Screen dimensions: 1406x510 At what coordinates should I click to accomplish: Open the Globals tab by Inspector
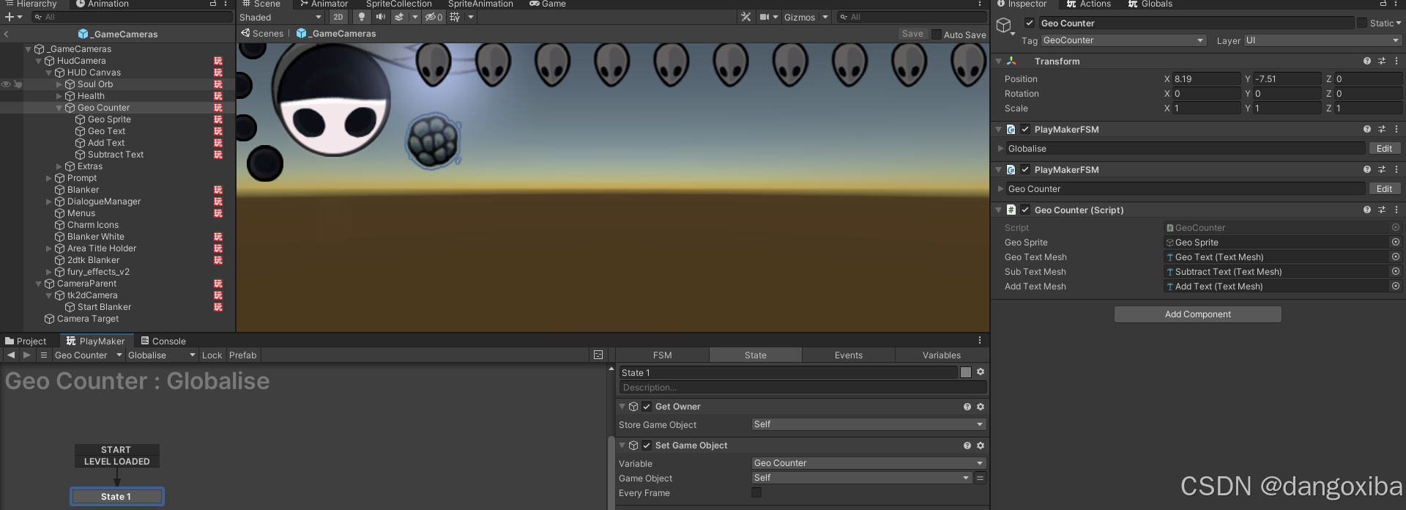1150,4
